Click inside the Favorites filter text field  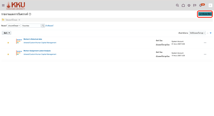[31, 26]
